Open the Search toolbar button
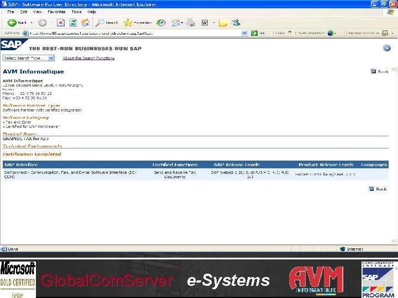 107,23
